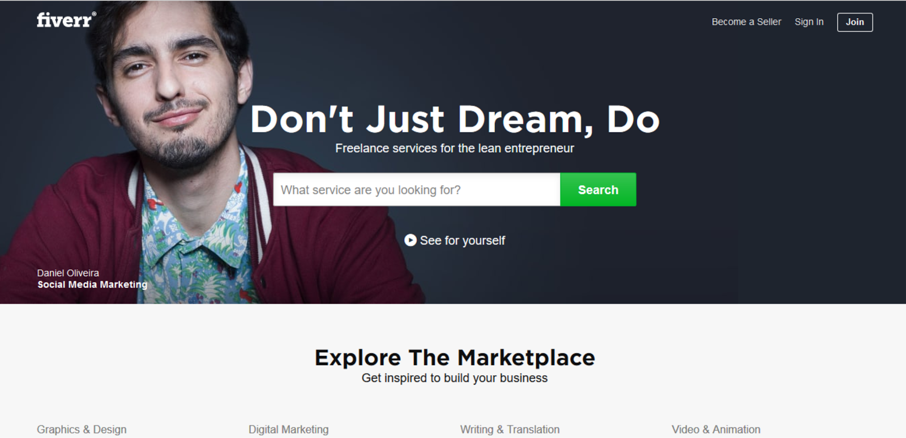Open the Sign In link
906x438 pixels.
point(809,22)
